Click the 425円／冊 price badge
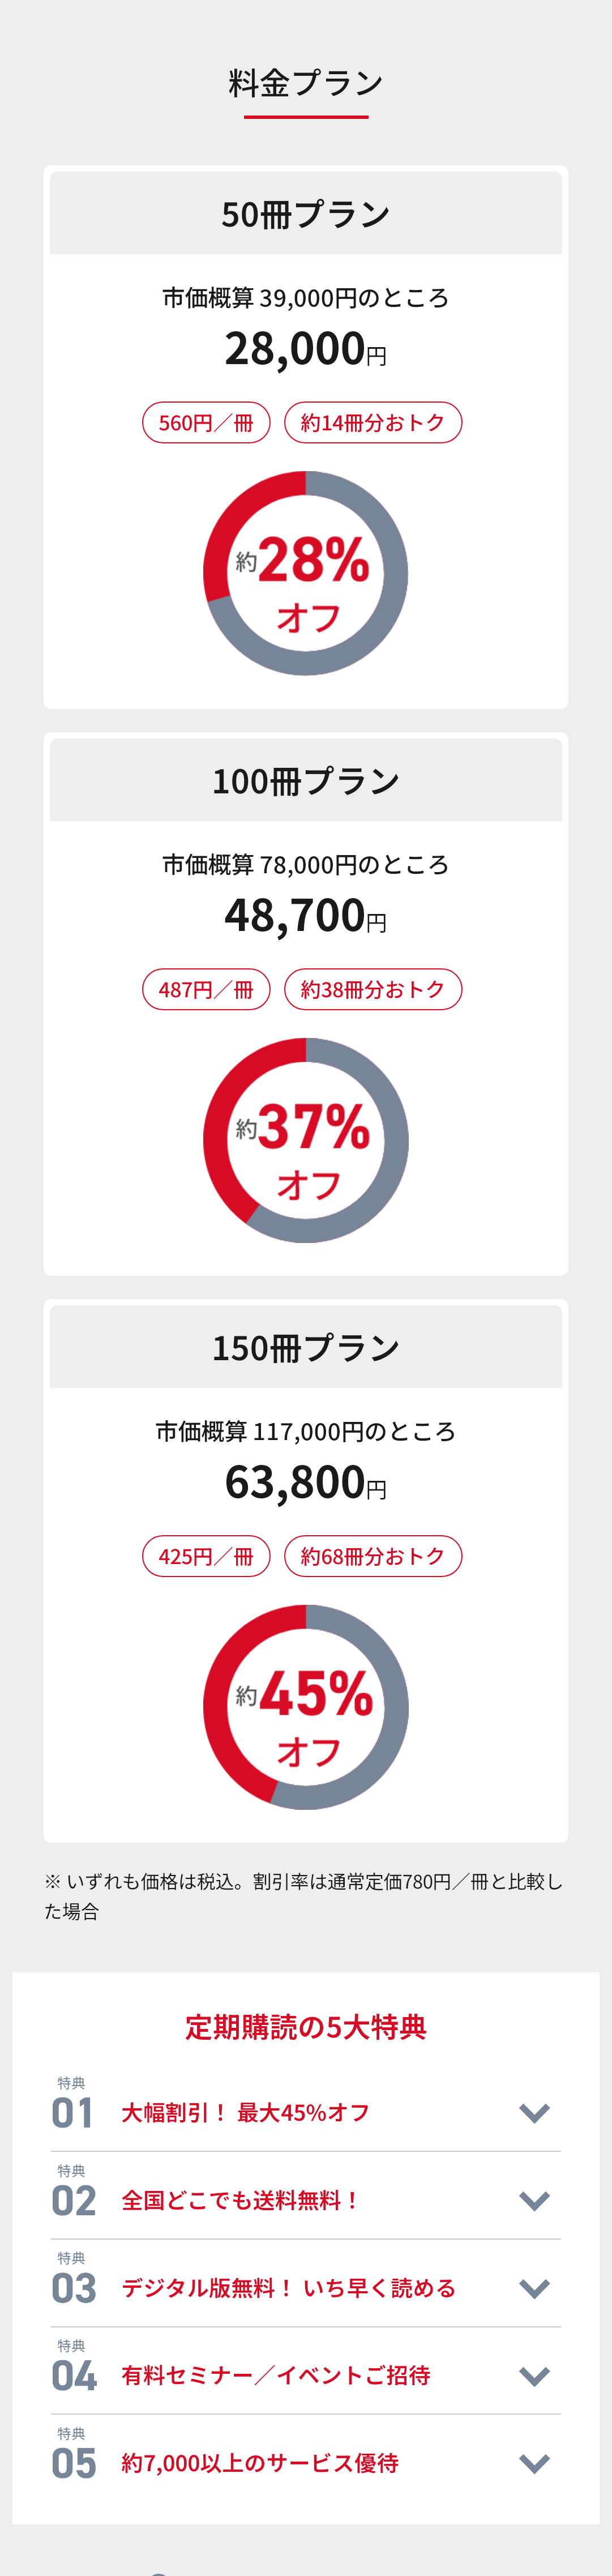The width and height of the screenshot is (612, 2576). click(206, 1556)
